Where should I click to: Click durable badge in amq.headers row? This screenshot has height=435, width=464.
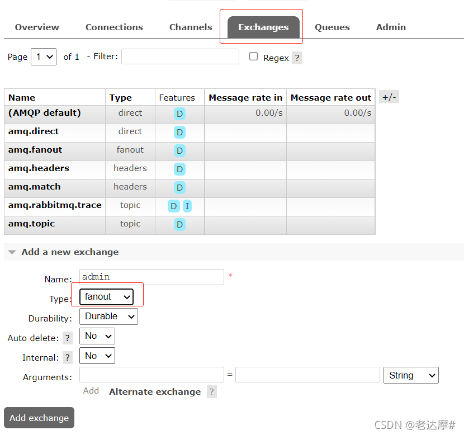(x=179, y=169)
